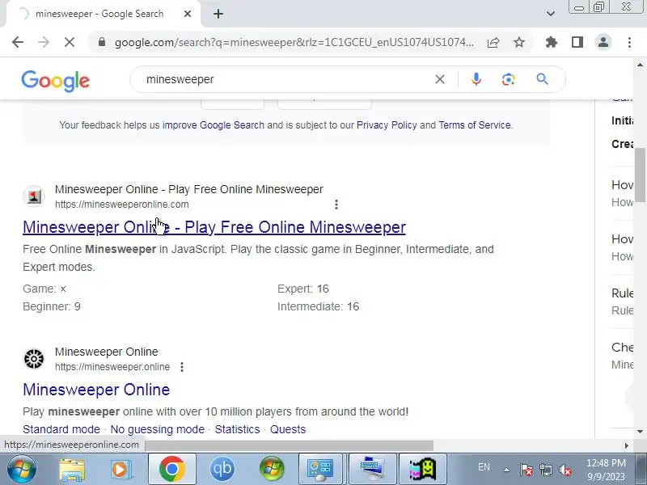
Task: Show hidden tray icons arrow
Action: tap(506, 470)
